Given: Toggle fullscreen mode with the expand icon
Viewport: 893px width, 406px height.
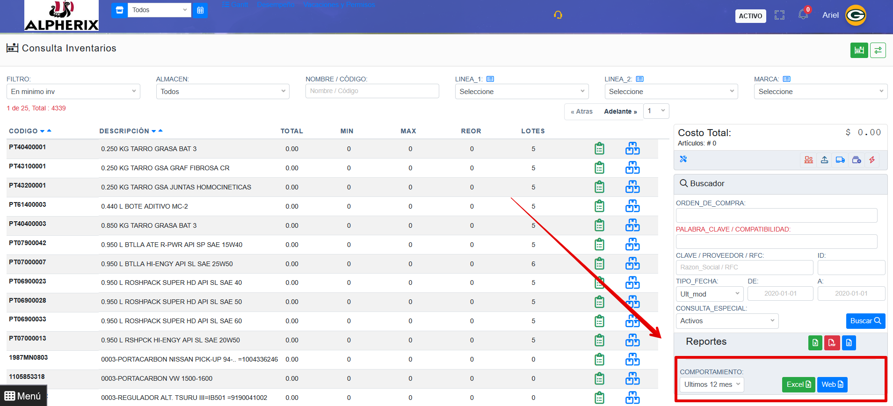Looking at the screenshot, I should tap(779, 15).
